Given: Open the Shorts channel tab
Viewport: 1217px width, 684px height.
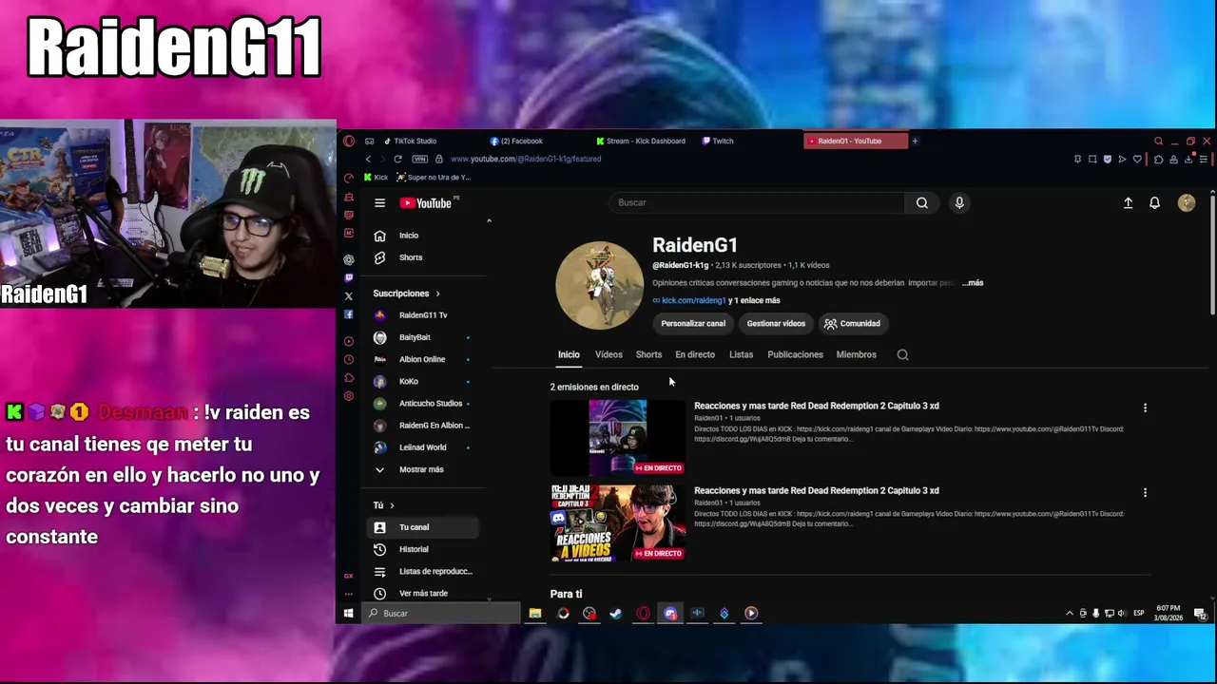Looking at the screenshot, I should (x=648, y=354).
